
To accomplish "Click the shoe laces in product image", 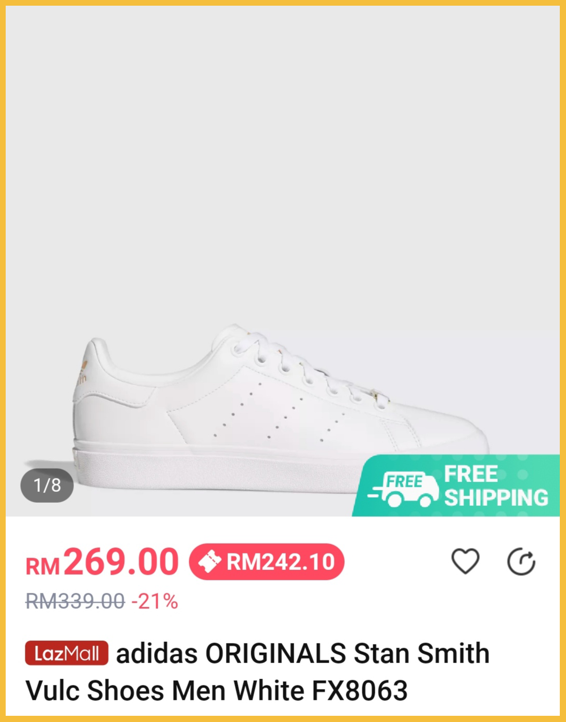I will (x=305, y=370).
